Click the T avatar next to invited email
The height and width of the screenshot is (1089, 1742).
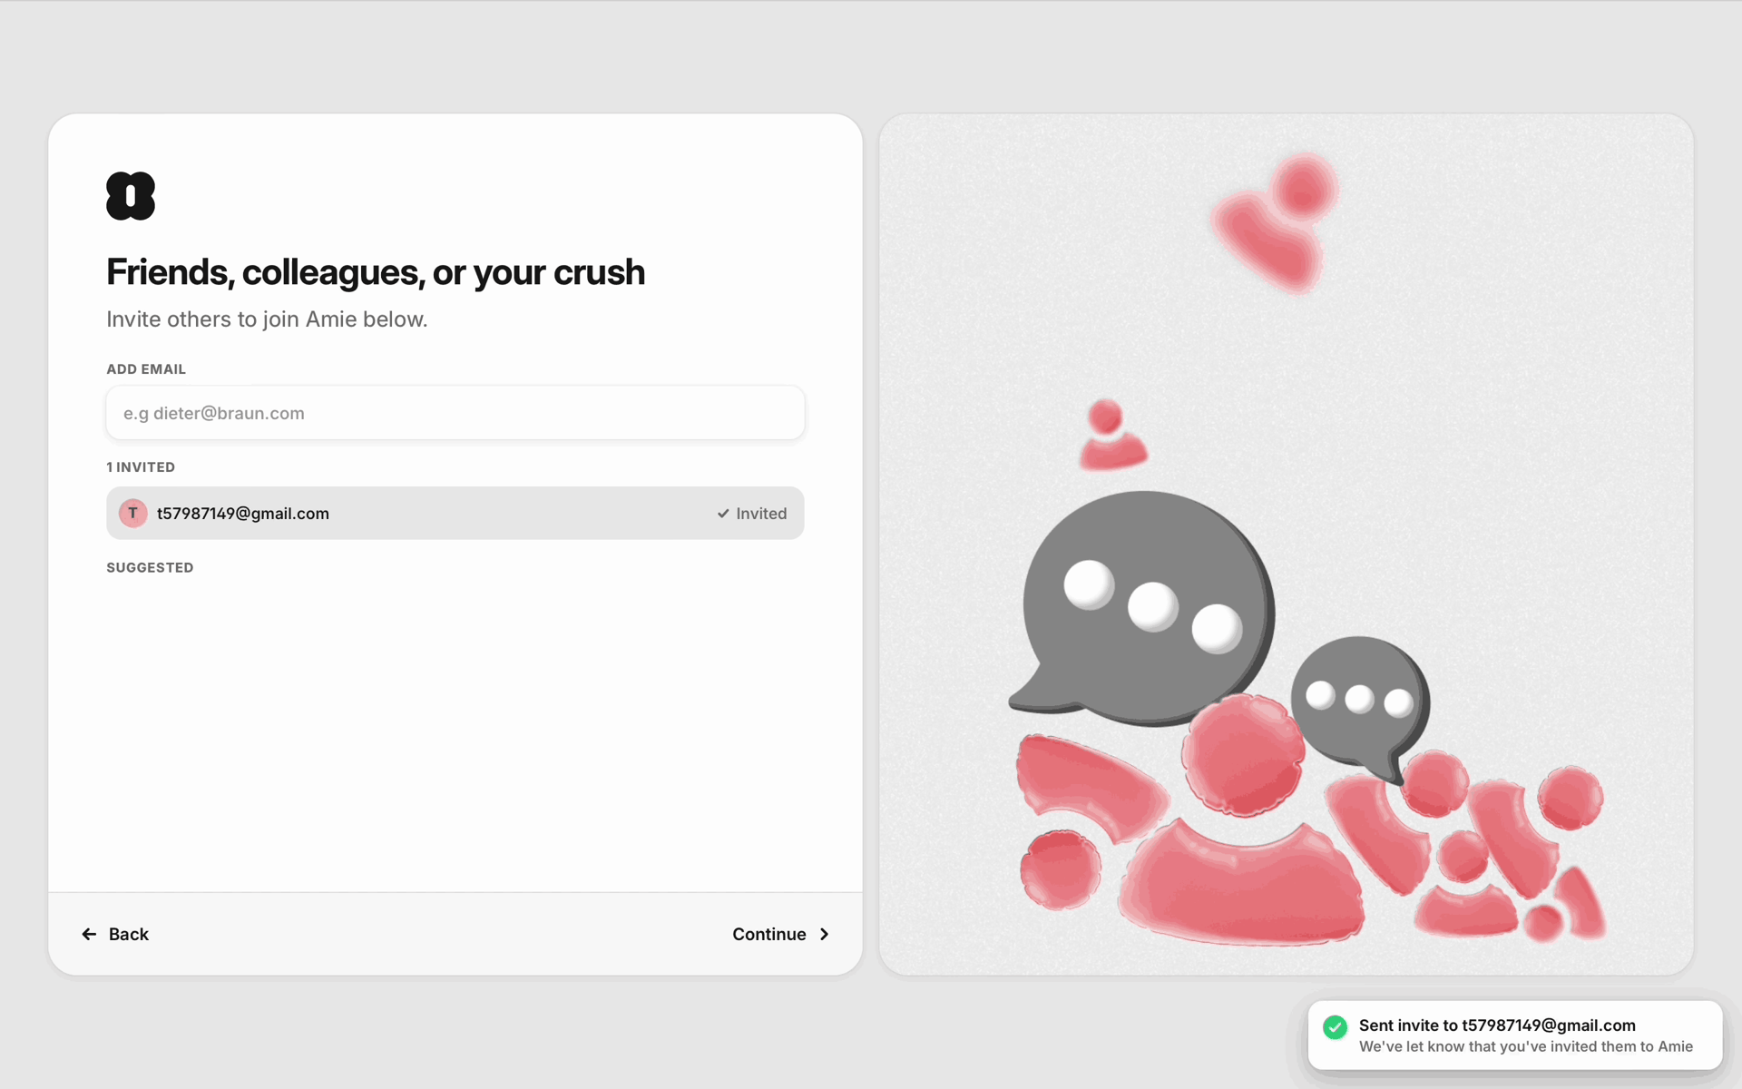133,513
